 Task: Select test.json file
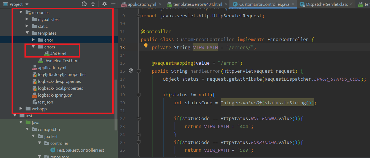point(45,102)
